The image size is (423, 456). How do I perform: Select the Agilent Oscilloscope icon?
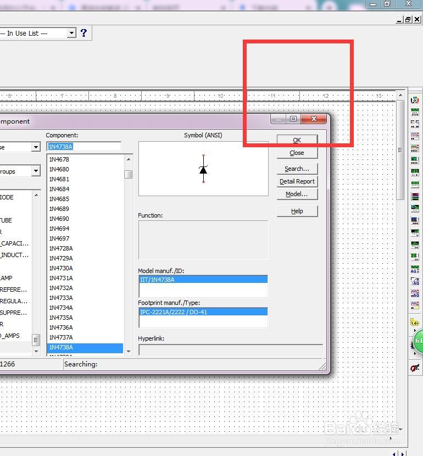pos(415,293)
